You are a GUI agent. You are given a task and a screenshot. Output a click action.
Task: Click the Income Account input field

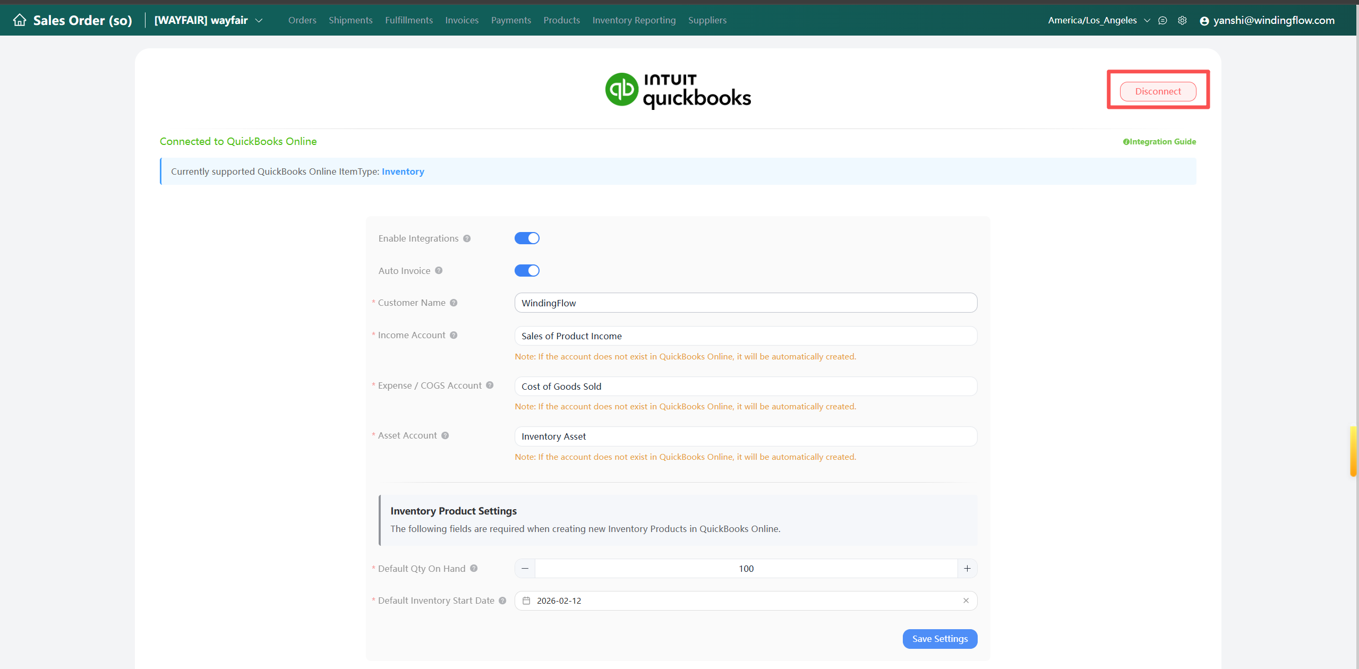(x=746, y=336)
